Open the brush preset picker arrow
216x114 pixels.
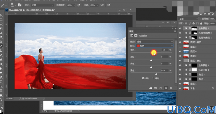15,5
